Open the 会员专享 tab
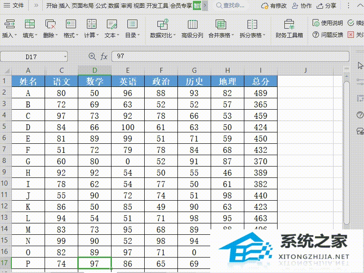364x273 pixels. click(181, 5)
